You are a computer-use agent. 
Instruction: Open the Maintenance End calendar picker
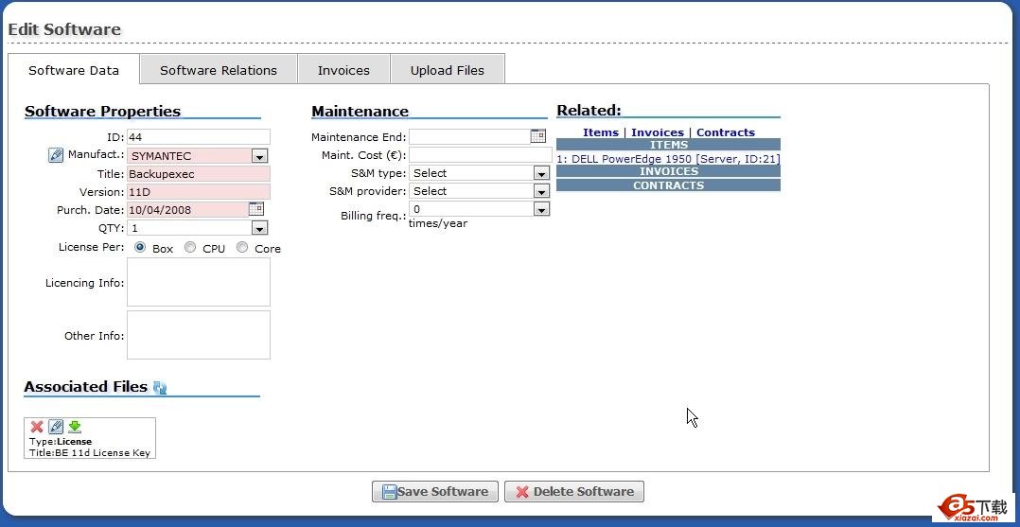coord(537,136)
